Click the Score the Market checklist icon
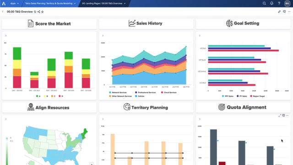 pos(31,23)
